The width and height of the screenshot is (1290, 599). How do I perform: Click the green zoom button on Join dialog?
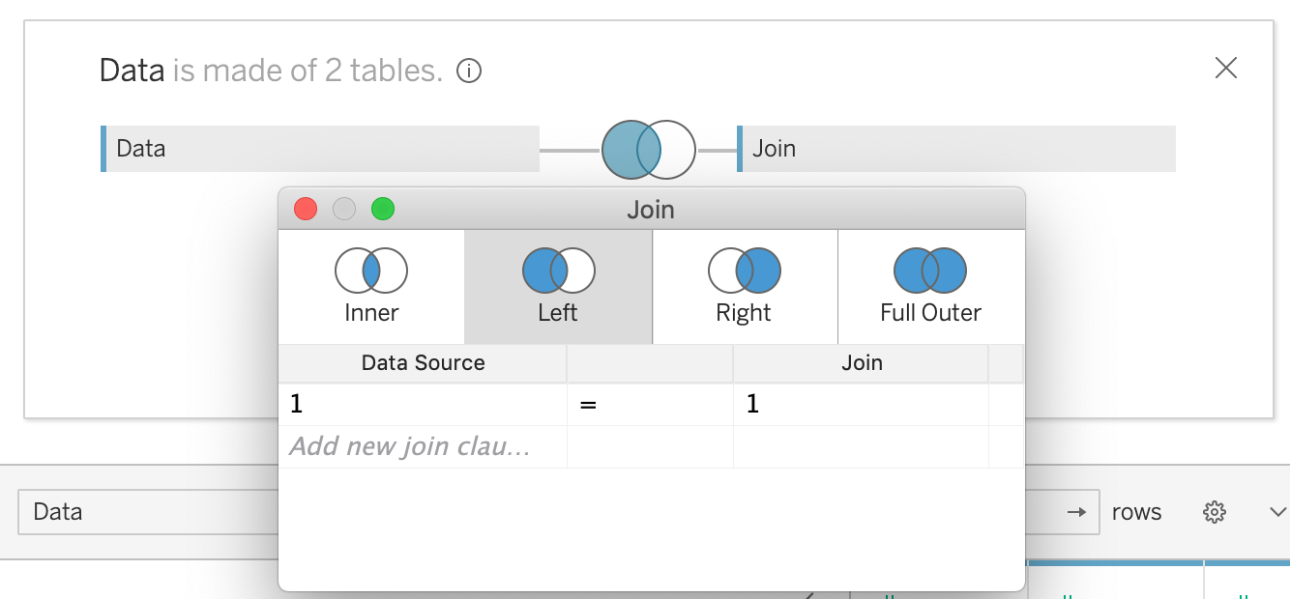(383, 209)
